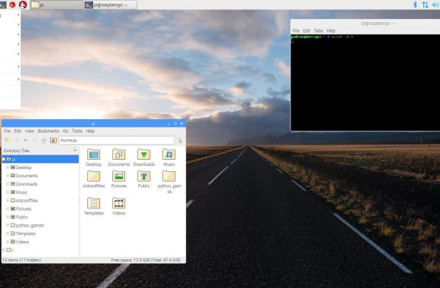This screenshot has height=288, width=440.
Task: Click inside the black terminal output area
Action: click(366, 83)
